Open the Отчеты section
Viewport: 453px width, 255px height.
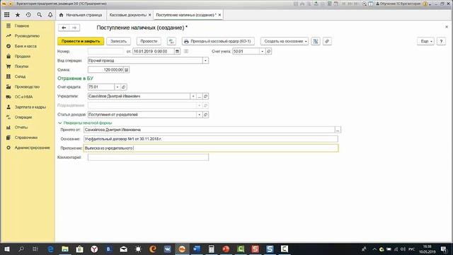(x=21, y=127)
